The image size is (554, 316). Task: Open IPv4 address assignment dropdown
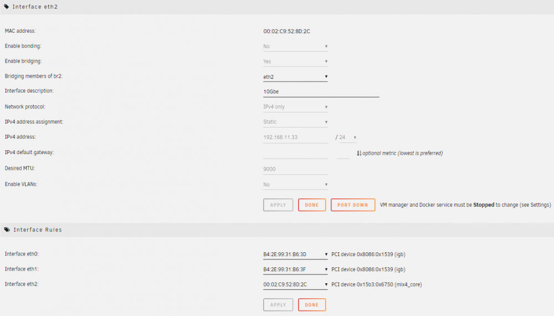(295, 122)
